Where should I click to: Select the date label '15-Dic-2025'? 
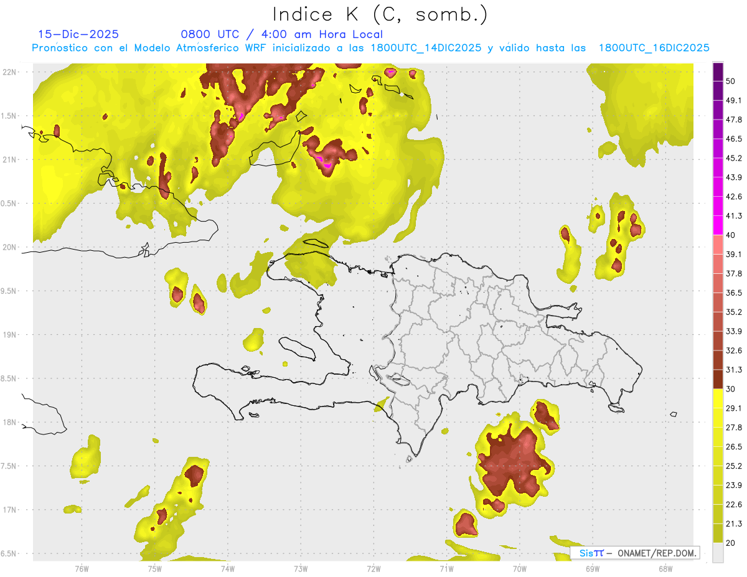click(x=78, y=34)
